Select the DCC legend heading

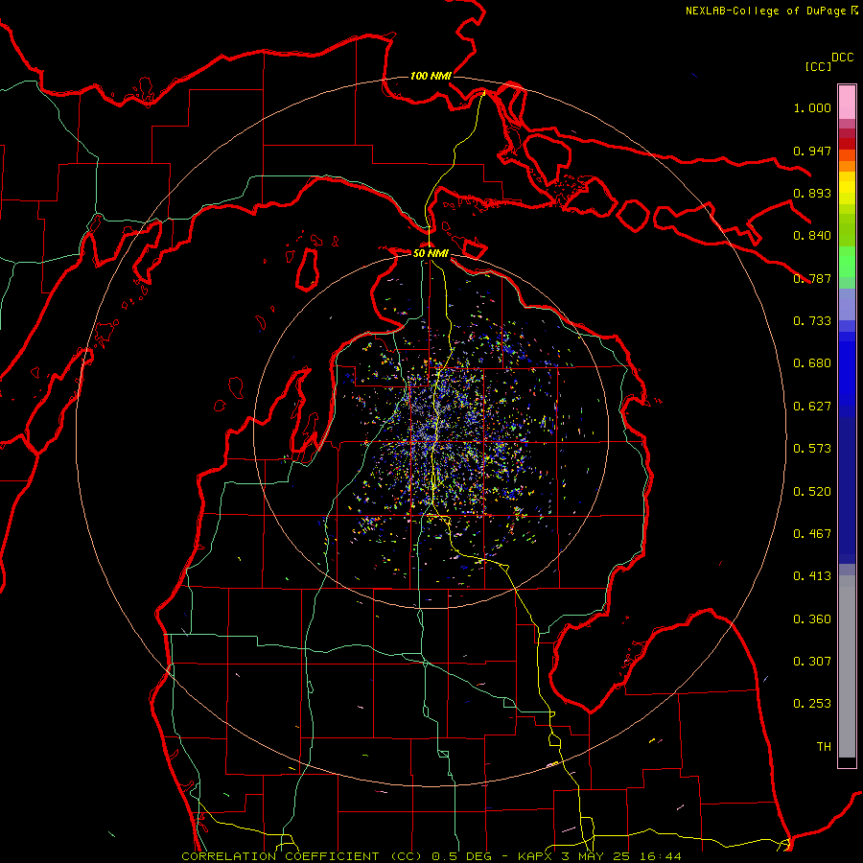pos(842,58)
